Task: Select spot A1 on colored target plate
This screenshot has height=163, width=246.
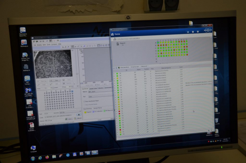Action: tap(158, 43)
